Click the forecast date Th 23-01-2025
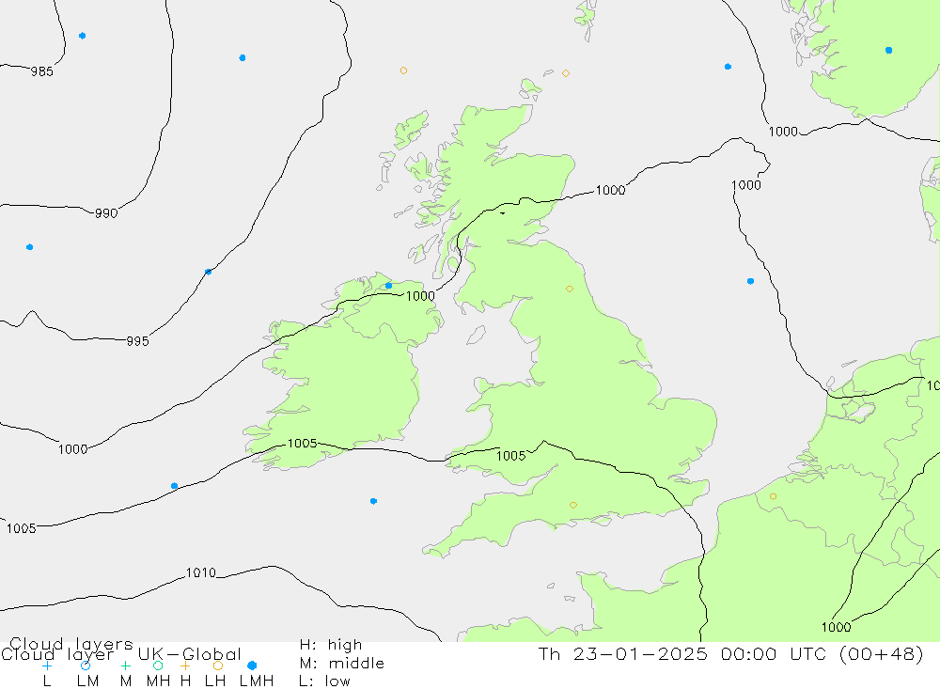 point(623,653)
